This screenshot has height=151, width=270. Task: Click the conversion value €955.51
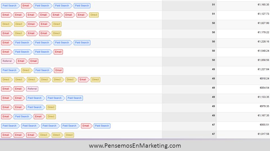(264, 125)
